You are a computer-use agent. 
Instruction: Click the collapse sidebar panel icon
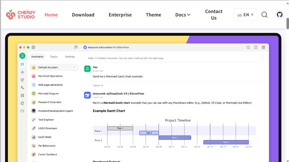pos(33,48)
